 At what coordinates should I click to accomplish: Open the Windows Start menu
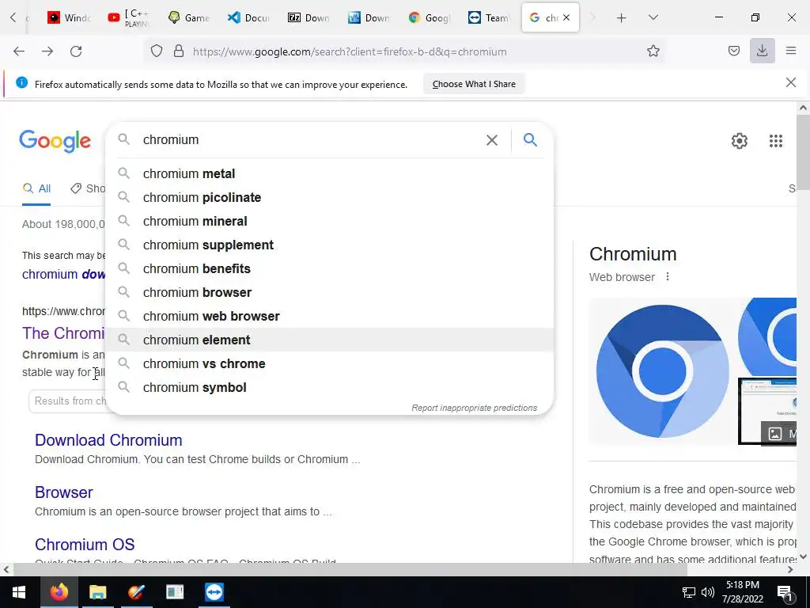[20, 592]
